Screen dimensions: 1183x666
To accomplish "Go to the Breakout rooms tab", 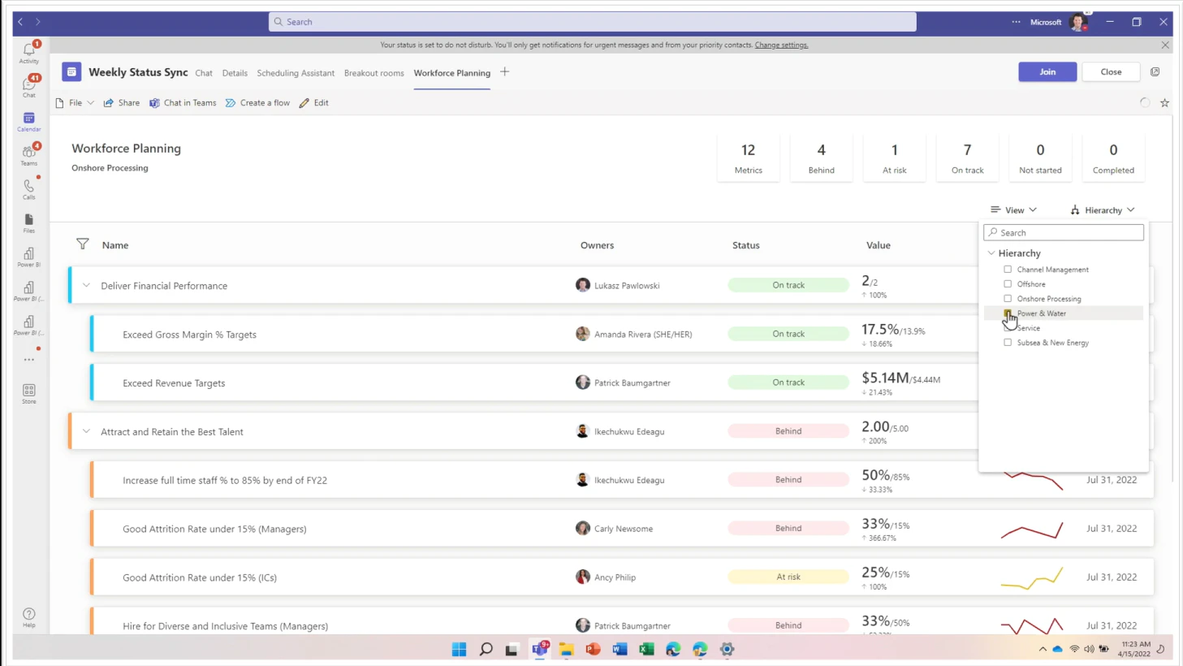I will 373,73.
